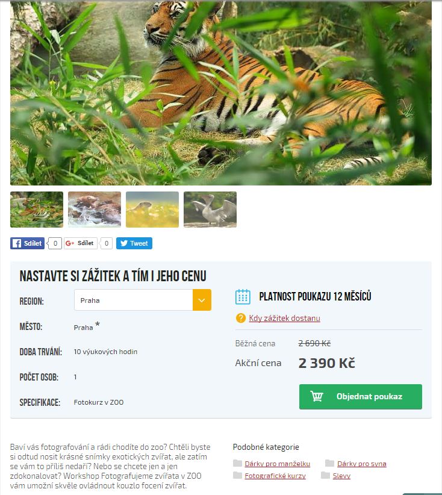Viewport: 442px width, 495px height.
Task: Click the Google Plus Sdílet button
Action: (x=80, y=243)
